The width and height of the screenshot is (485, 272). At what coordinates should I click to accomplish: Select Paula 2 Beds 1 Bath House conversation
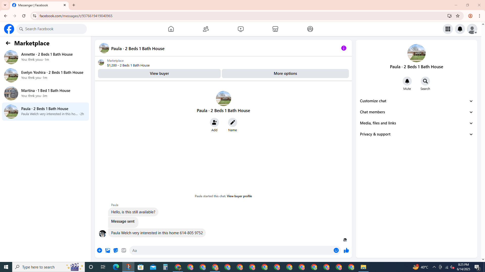pos(45,112)
